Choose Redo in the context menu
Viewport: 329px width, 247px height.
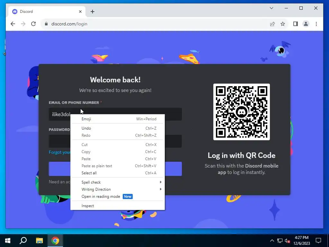click(118, 135)
